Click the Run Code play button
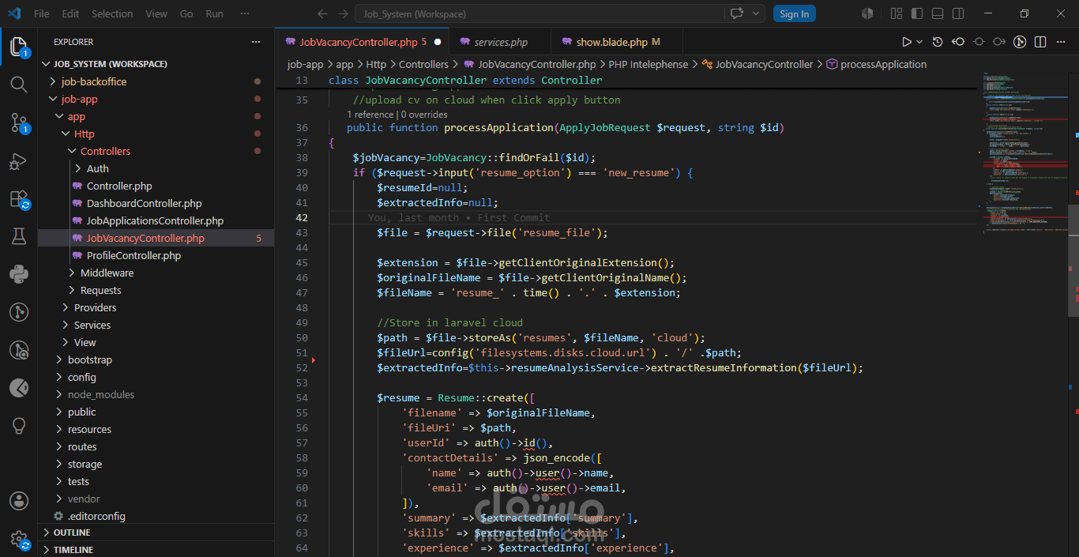This screenshot has width=1079, height=557. (906, 42)
